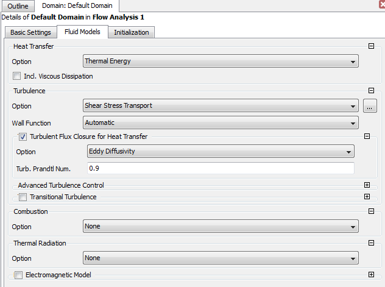Collapse Turbulent Flux Closure section

tap(367, 137)
